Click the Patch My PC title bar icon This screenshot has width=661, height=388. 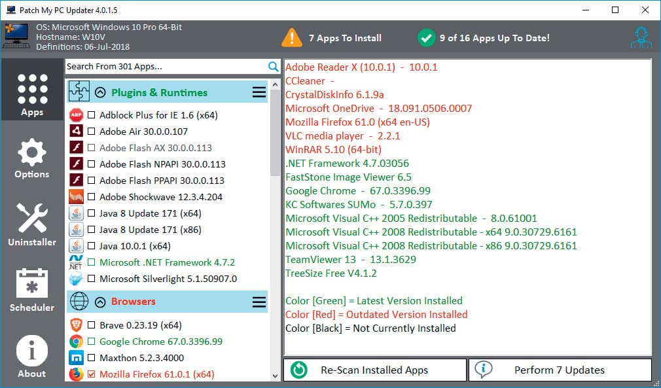(x=11, y=10)
